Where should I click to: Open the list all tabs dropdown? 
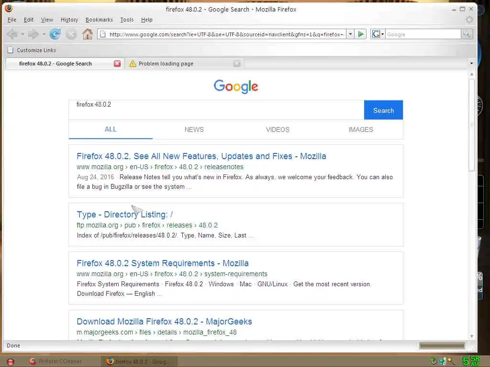471,64
